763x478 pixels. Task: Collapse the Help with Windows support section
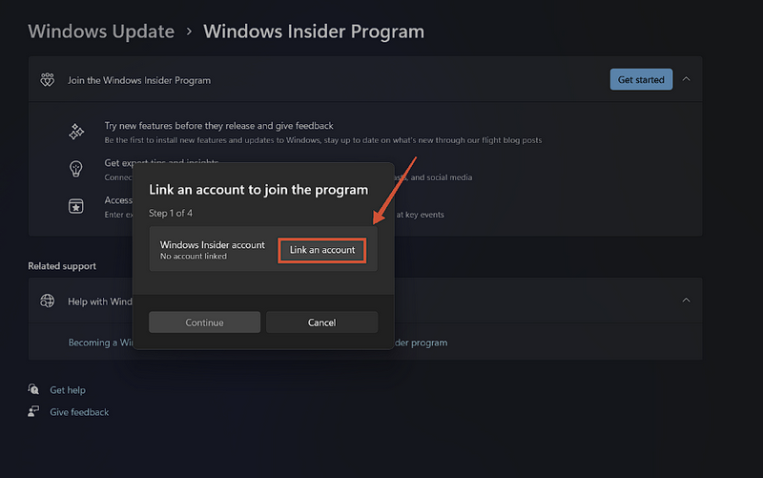687,301
